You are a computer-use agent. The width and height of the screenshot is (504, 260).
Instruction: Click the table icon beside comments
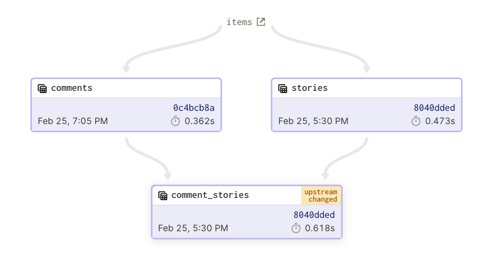[42, 88]
